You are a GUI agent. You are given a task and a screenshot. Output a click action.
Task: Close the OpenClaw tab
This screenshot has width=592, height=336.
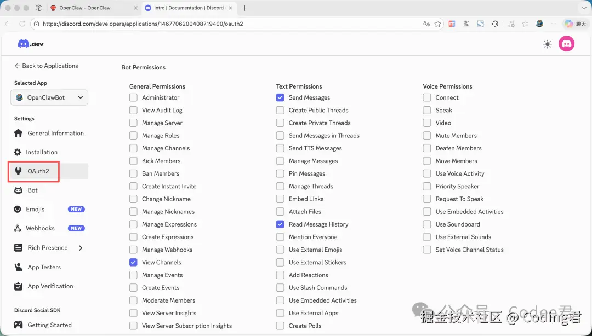click(136, 8)
